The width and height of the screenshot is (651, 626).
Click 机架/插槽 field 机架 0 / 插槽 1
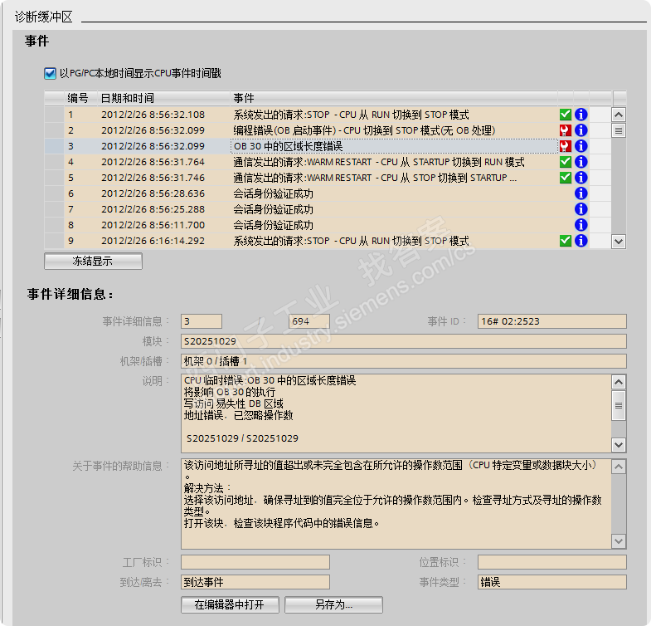(x=404, y=361)
